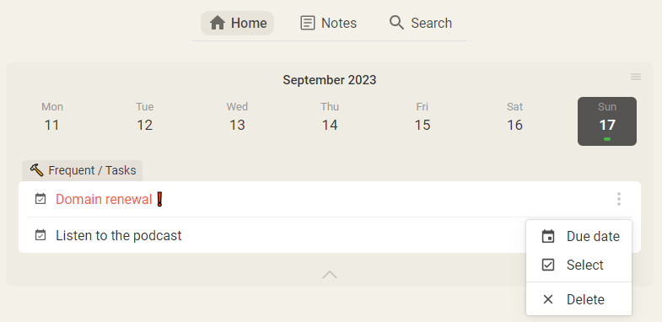The image size is (662, 322).
Task: Click the calendar icon beside Due date
Action: click(548, 236)
